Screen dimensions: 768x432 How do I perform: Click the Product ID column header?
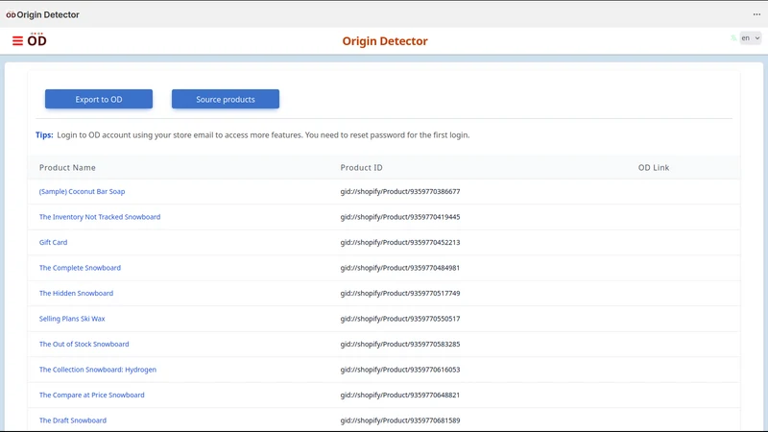click(362, 167)
